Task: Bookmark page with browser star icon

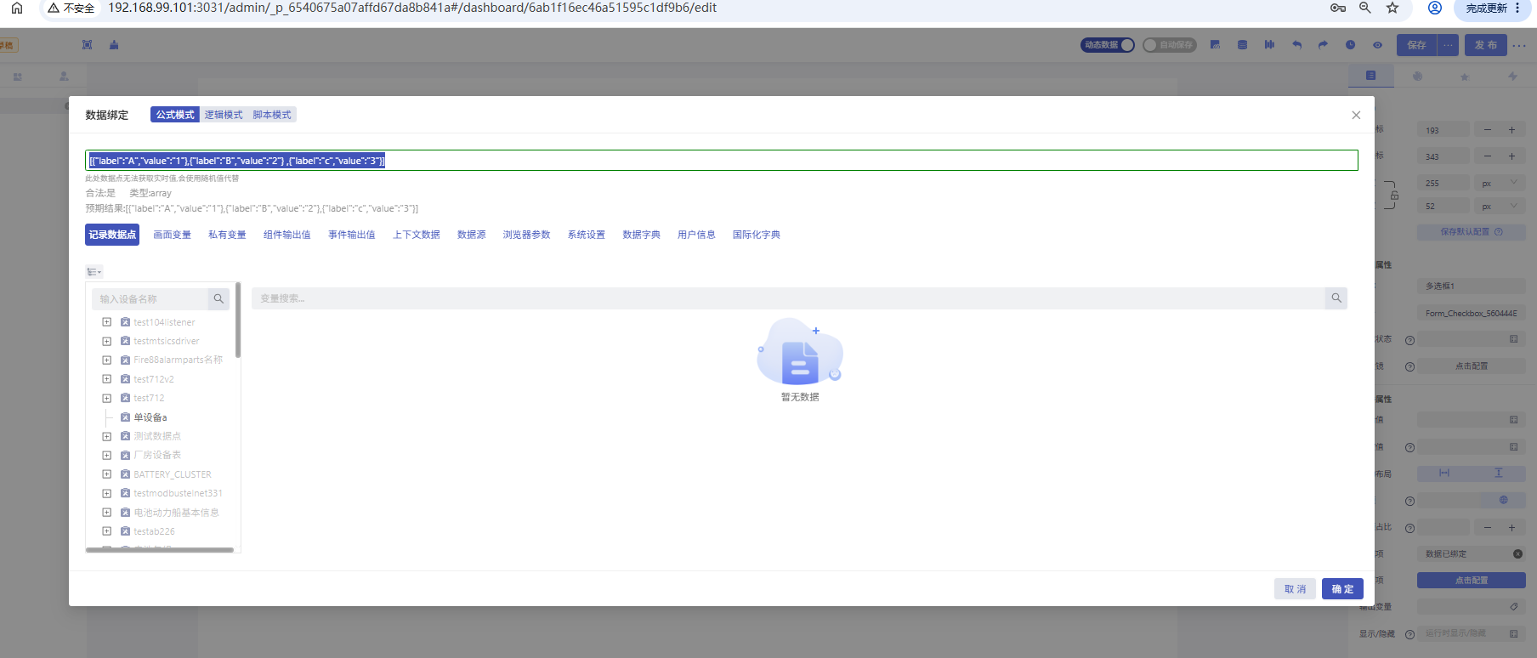Action: pos(1392,8)
